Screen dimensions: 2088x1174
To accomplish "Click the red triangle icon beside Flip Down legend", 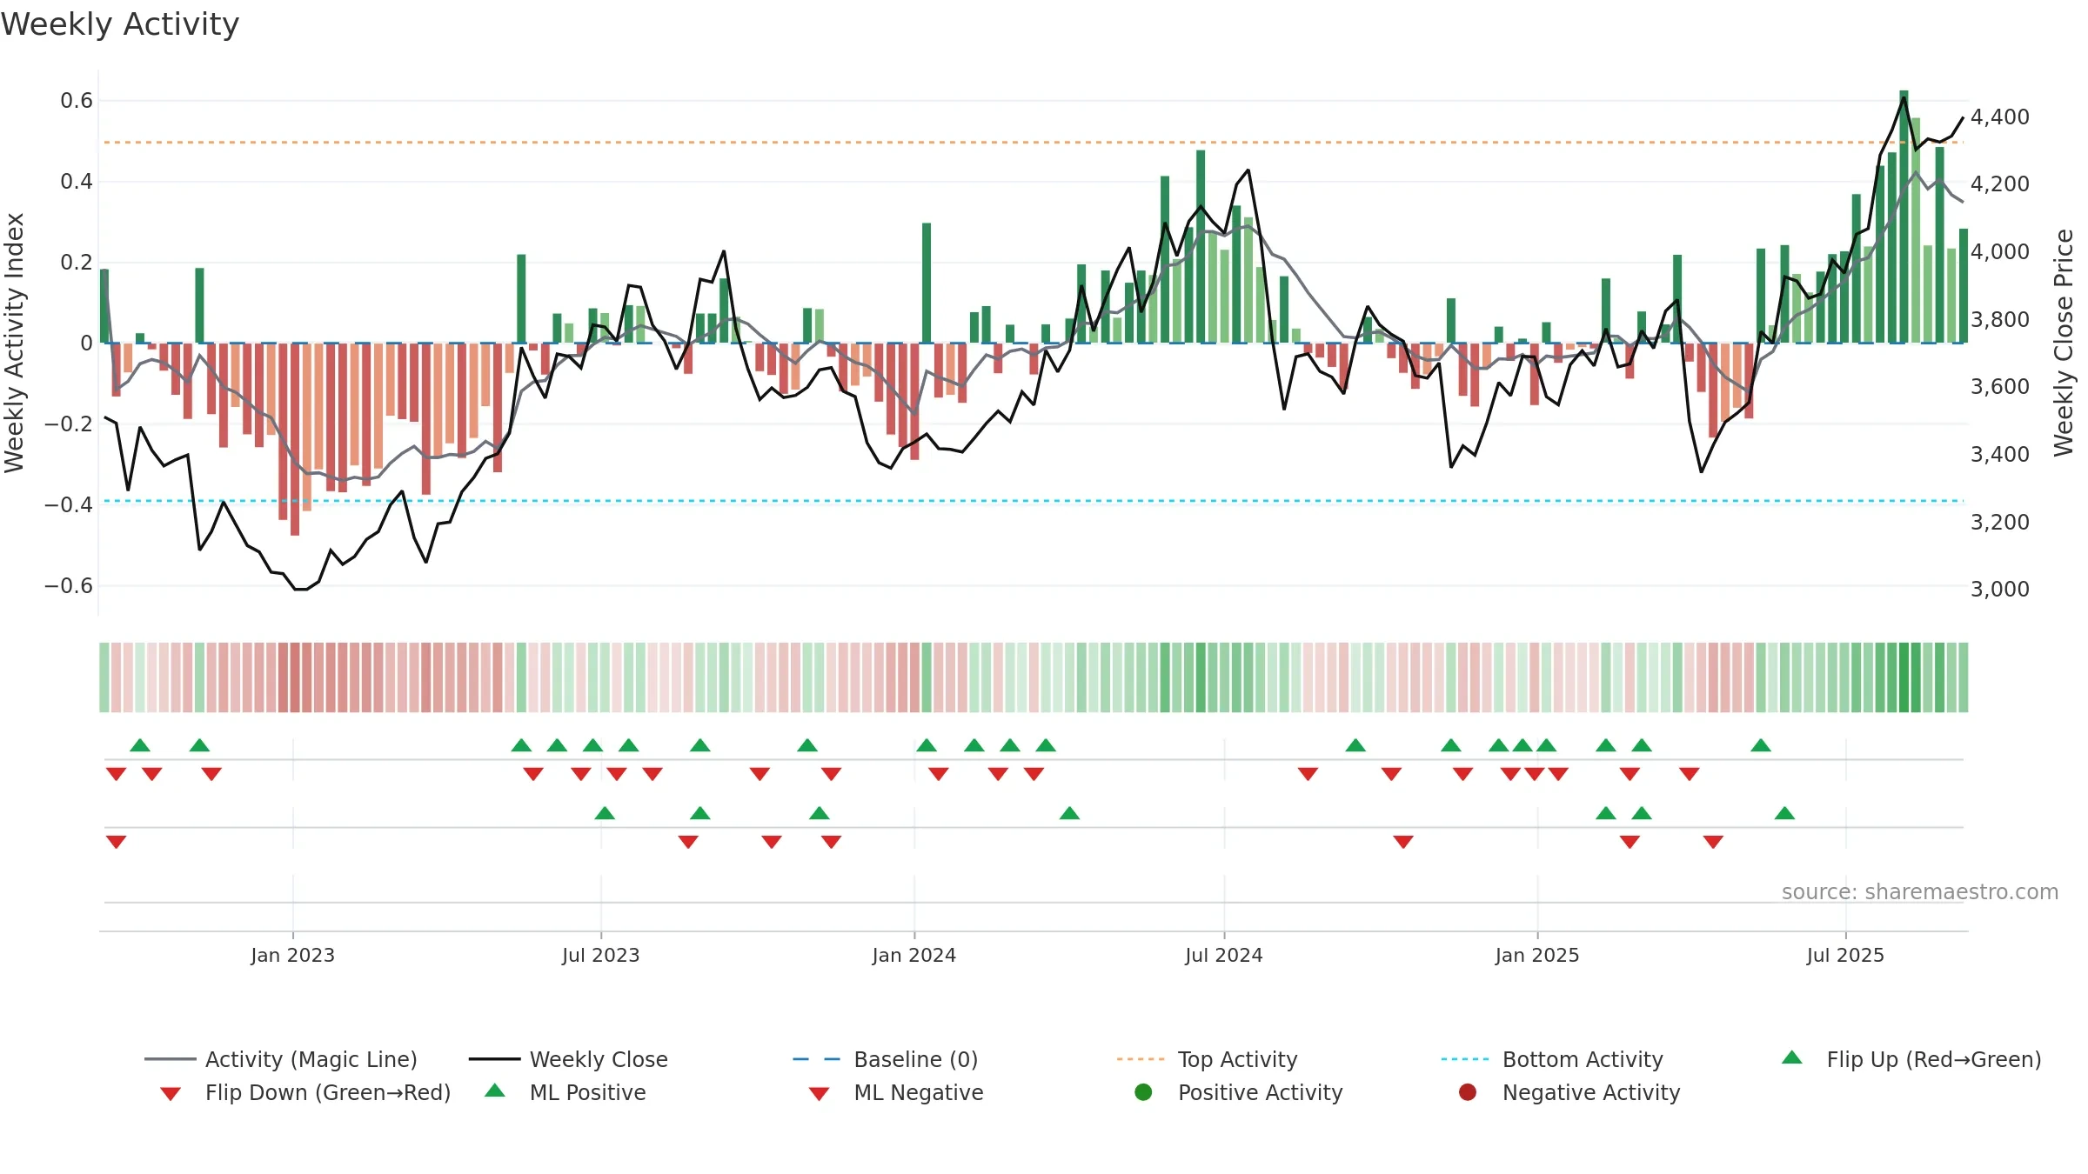I will pos(171,1094).
